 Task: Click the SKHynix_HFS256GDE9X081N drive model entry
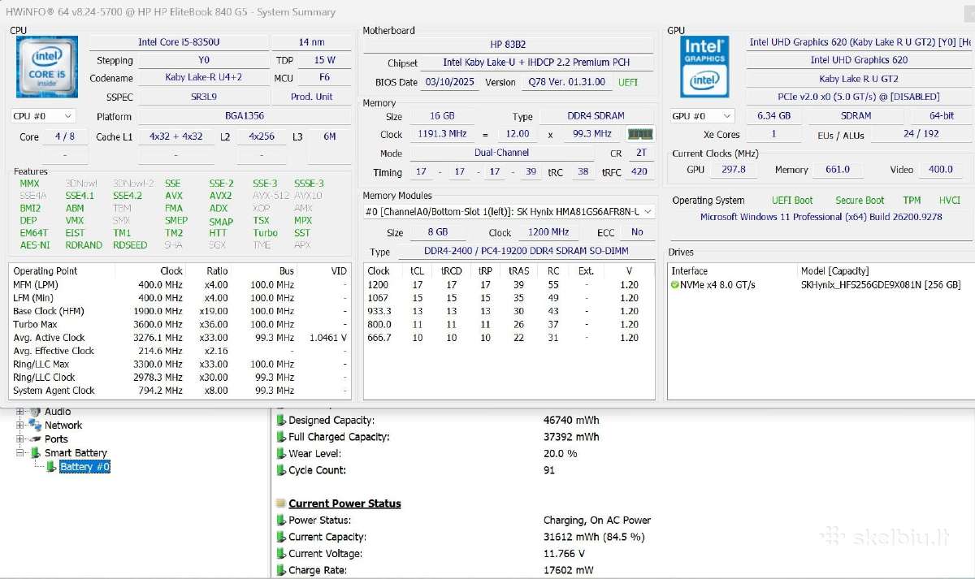click(881, 284)
